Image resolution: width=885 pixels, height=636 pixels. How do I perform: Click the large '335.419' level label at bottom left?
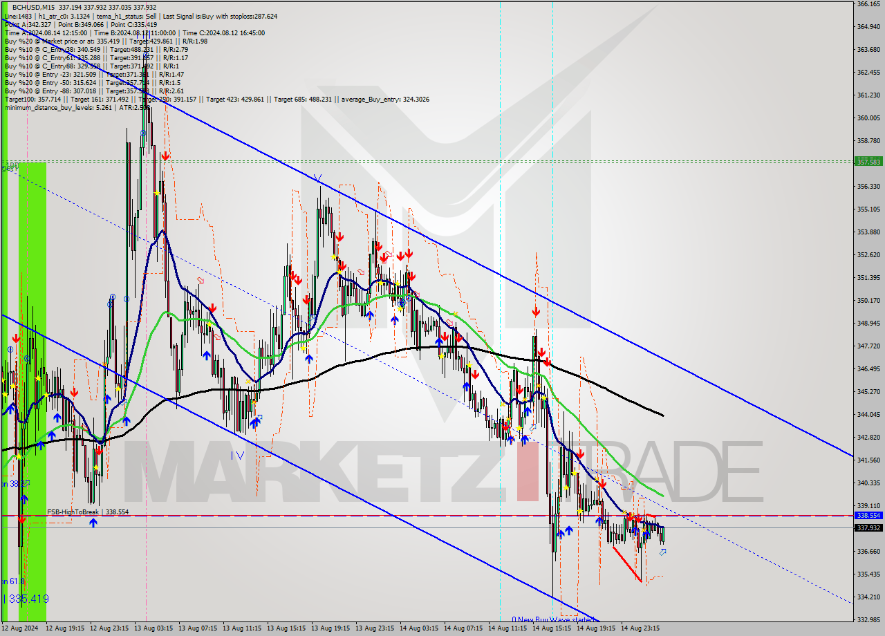(30, 599)
